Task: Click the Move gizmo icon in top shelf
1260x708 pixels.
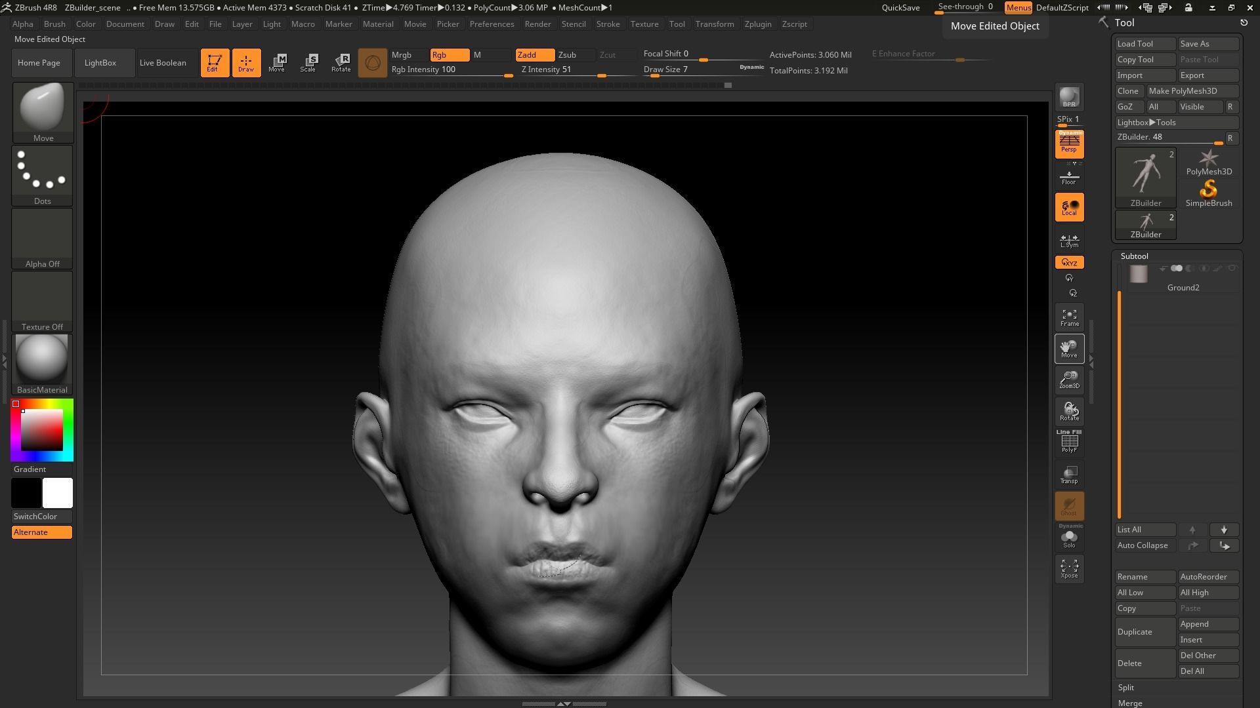Action: pos(277,63)
